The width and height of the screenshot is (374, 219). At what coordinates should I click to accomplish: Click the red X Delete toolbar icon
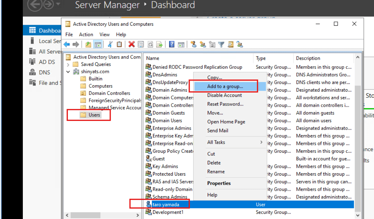coord(132,44)
